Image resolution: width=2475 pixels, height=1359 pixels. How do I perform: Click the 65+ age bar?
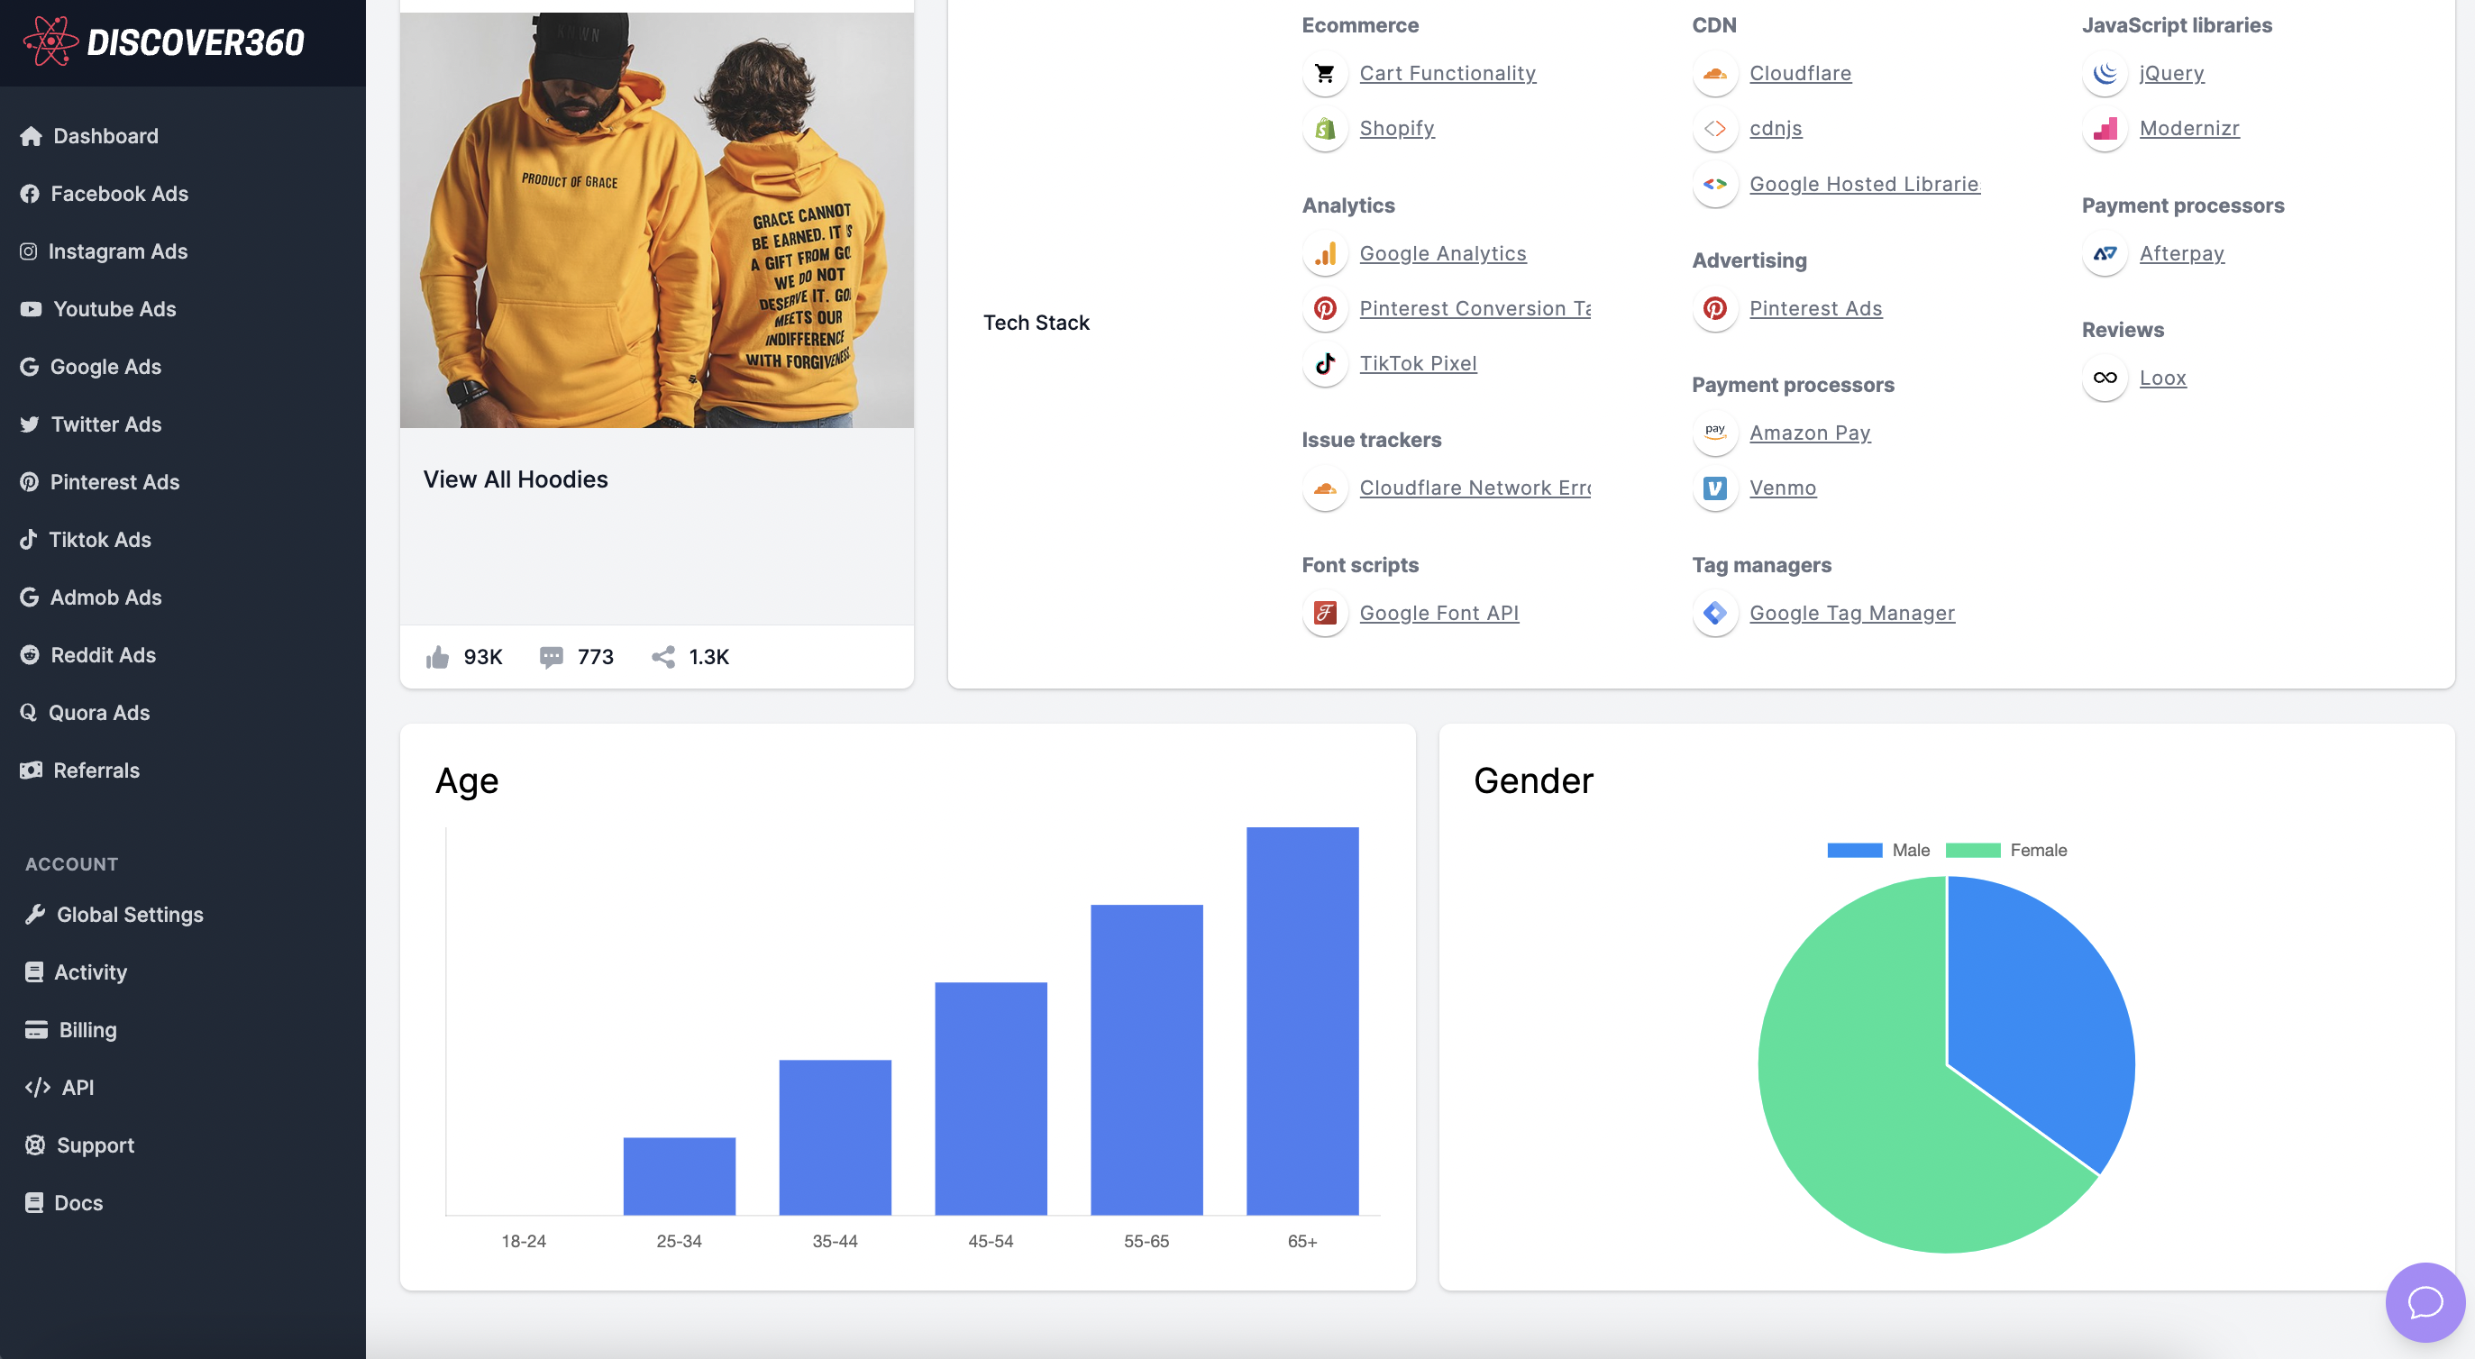pos(1301,1020)
